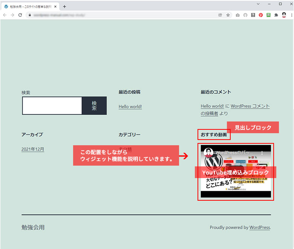Open the gray circular extension icon
Viewport: 294px width, 249px height.
coord(245,15)
